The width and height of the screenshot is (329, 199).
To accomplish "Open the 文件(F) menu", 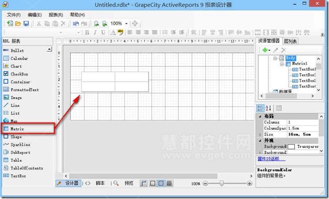I will coord(14,15).
